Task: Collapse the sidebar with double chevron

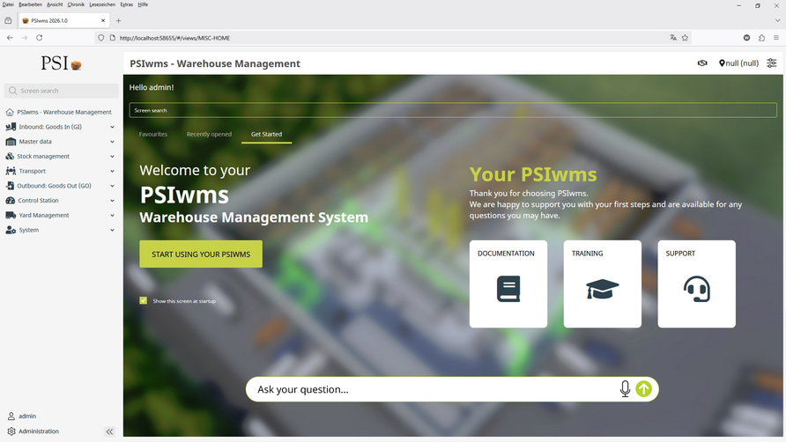Action: pyautogui.click(x=109, y=431)
